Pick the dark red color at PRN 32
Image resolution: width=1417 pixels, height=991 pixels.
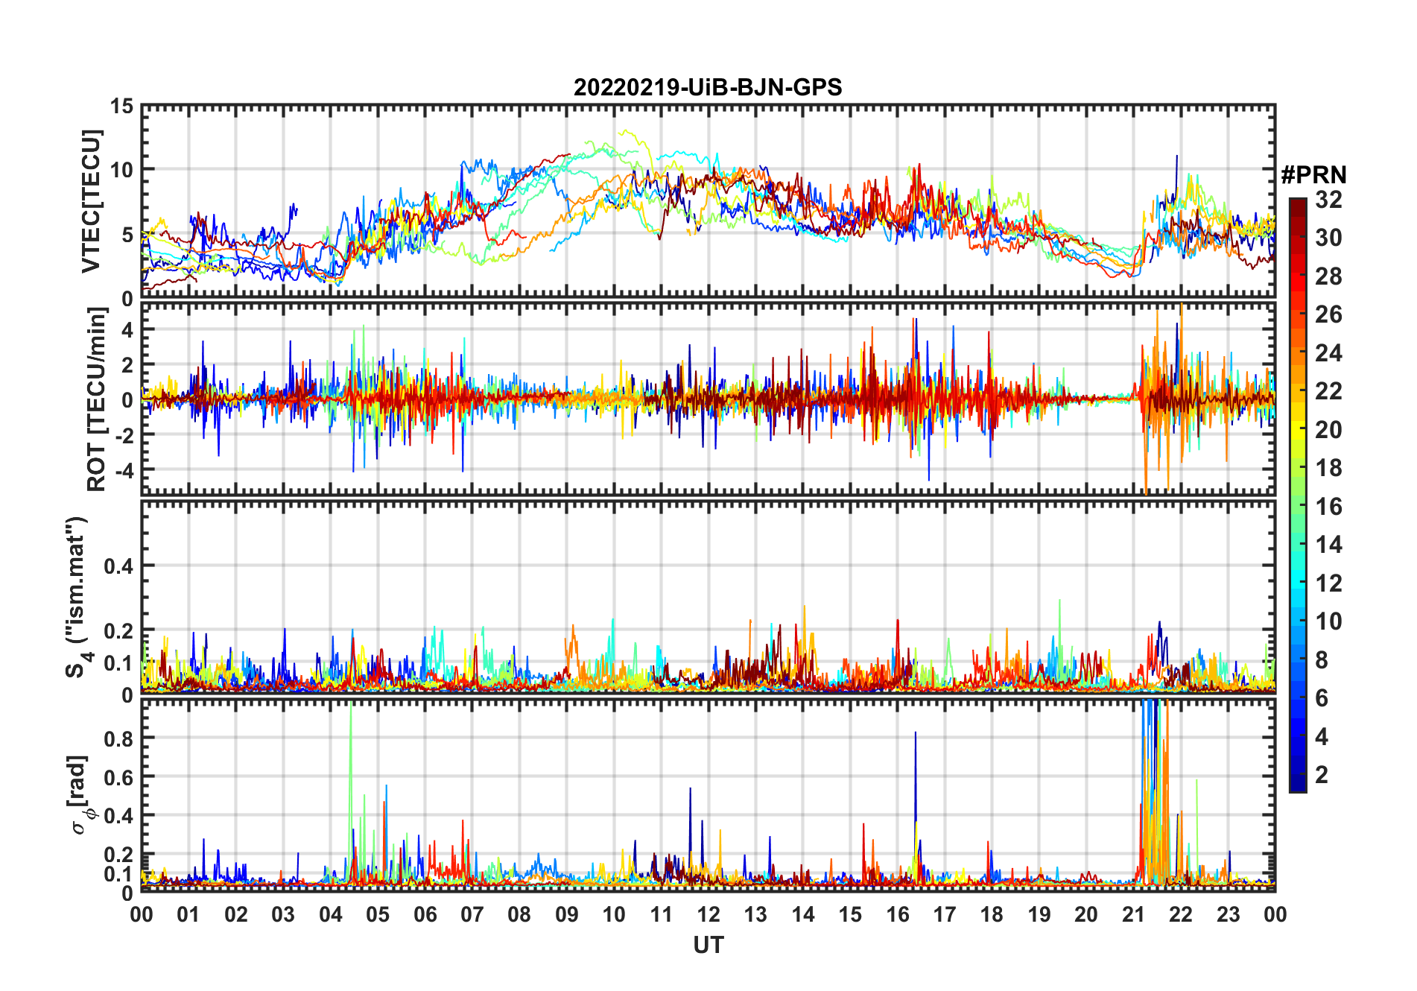coord(1298,203)
